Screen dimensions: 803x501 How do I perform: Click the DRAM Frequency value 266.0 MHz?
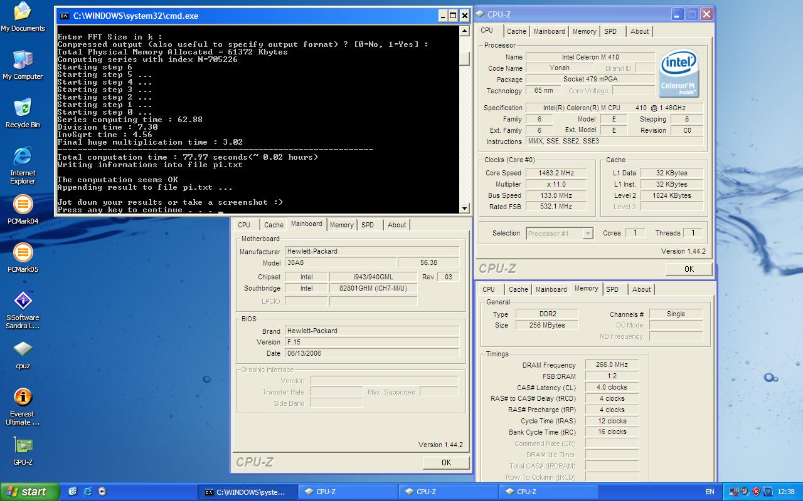pos(612,365)
